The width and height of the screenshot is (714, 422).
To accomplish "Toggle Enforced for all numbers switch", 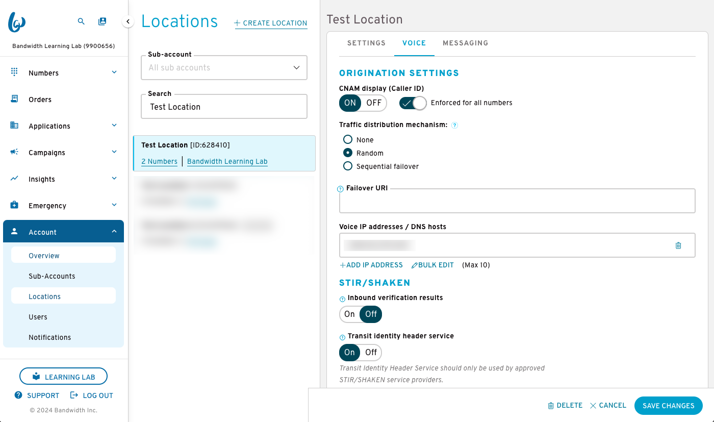I will click(x=413, y=103).
